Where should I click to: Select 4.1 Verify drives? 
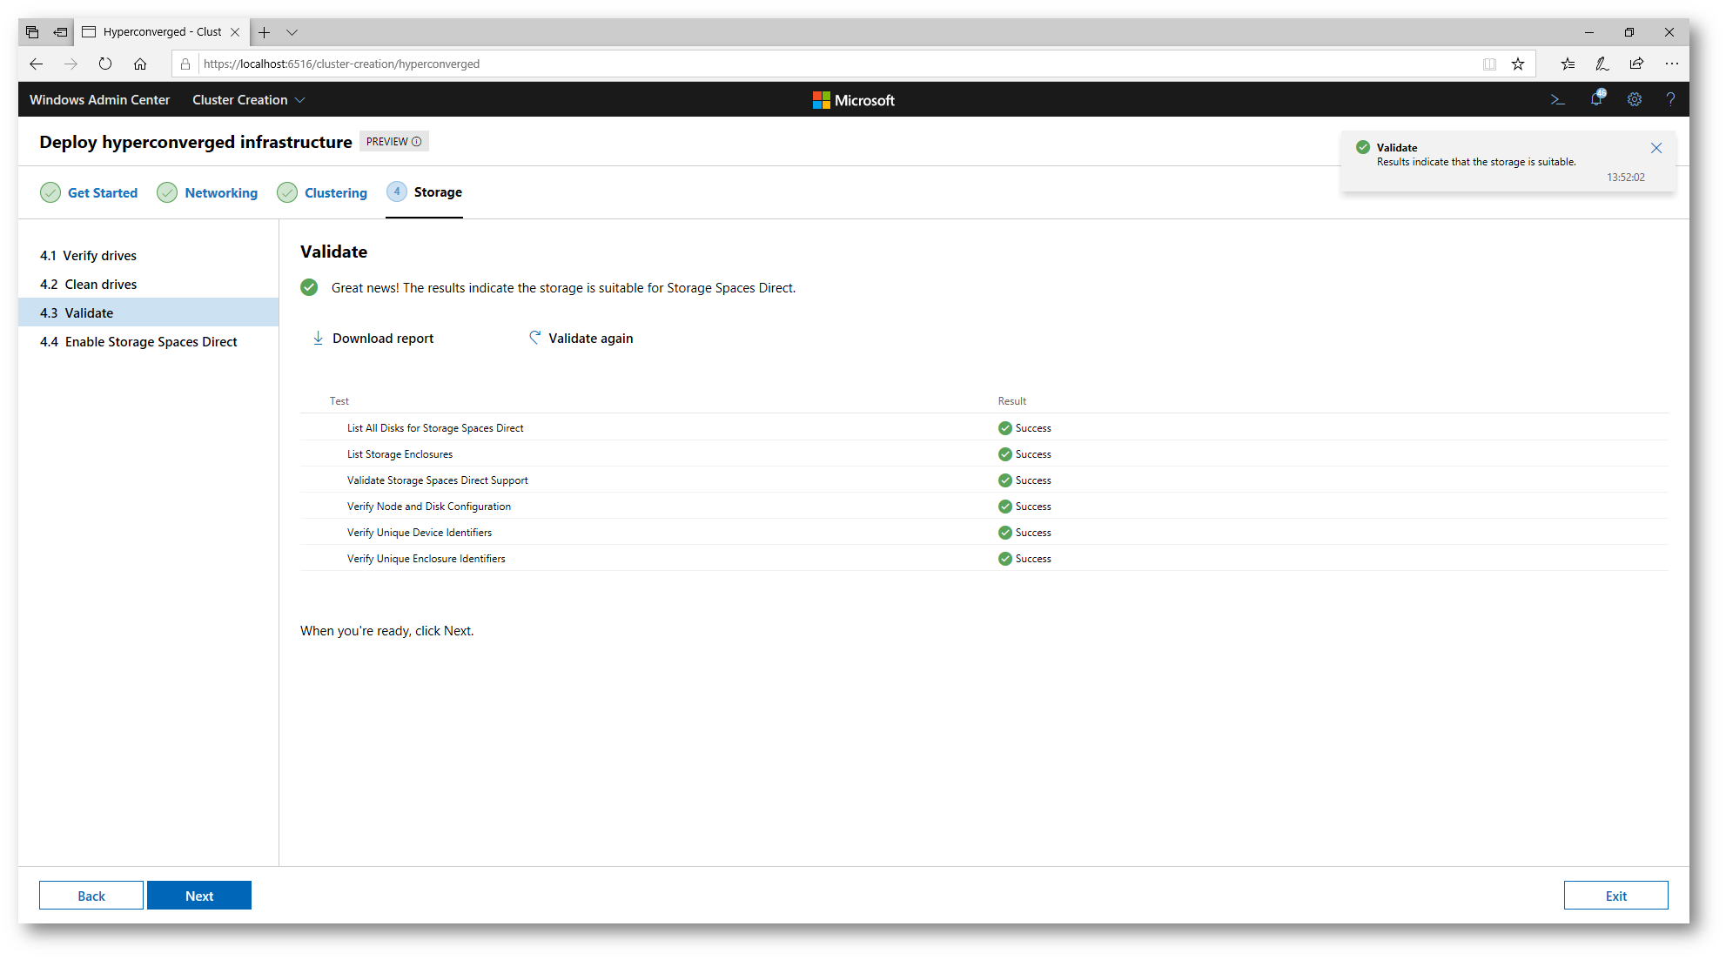pos(148,256)
